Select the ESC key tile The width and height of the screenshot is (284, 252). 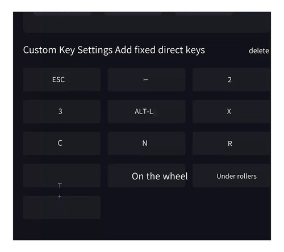point(62,79)
